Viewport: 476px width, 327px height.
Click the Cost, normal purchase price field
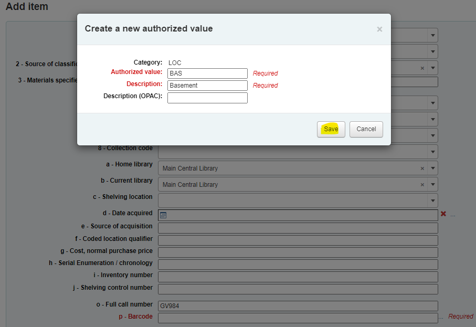coord(298,252)
